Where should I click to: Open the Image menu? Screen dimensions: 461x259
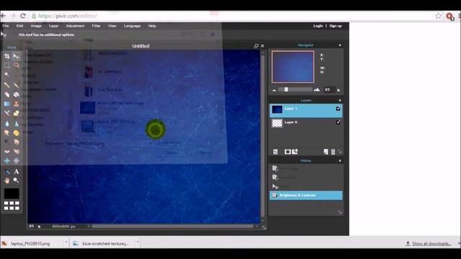point(36,26)
